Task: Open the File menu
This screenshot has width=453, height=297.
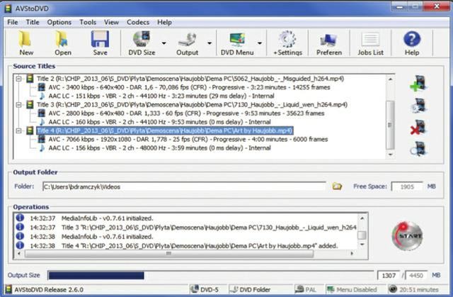Action: [x=13, y=22]
